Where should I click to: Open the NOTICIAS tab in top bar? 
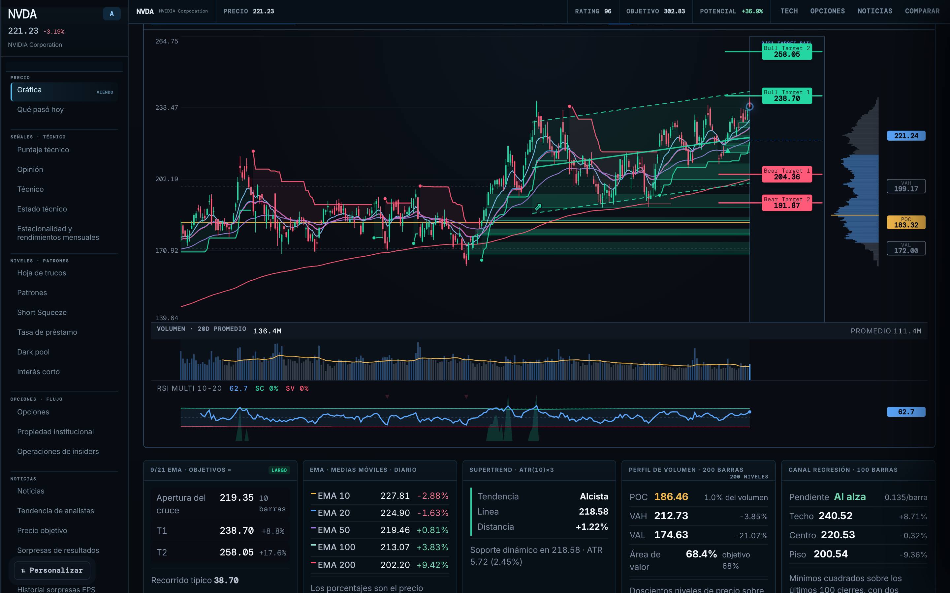click(875, 11)
